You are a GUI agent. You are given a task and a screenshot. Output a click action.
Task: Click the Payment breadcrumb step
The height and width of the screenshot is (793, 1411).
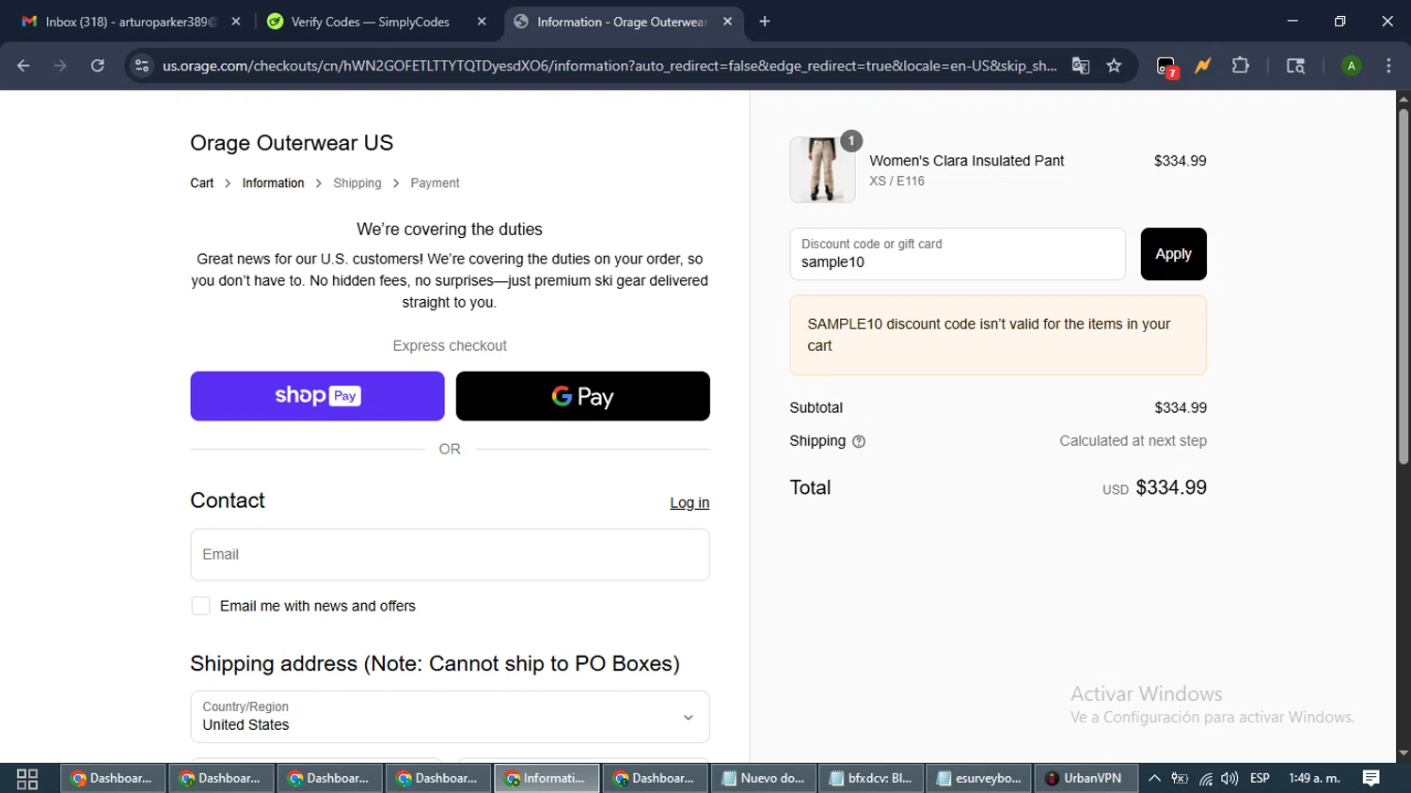pyautogui.click(x=435, y=183)
